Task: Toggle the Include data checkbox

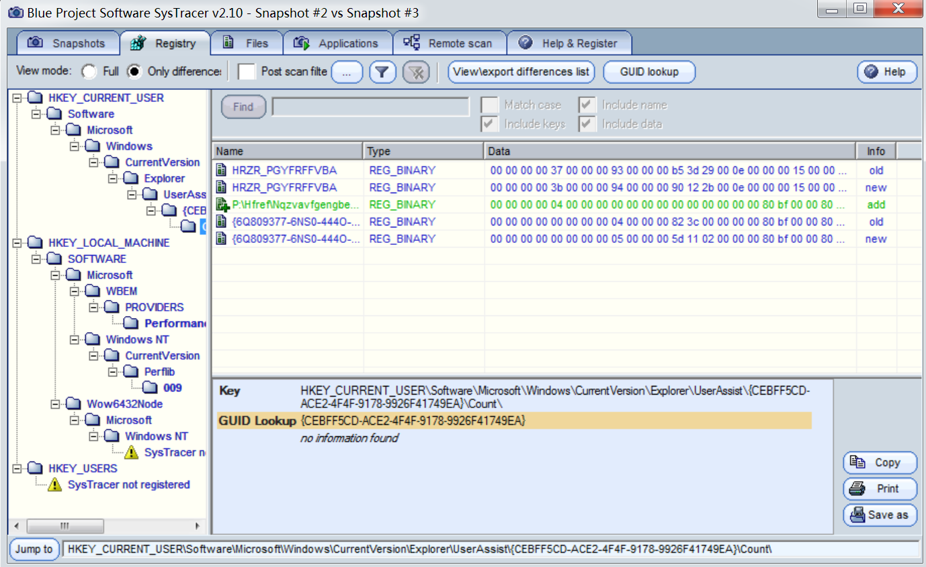Action: pyautogui.click(x=587, y=123)
